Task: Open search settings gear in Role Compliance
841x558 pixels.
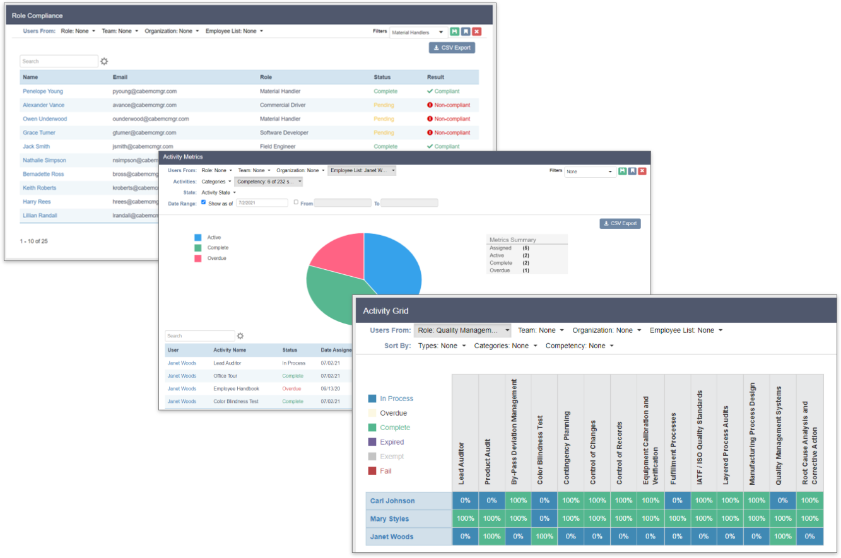Action: coord(103,61)
